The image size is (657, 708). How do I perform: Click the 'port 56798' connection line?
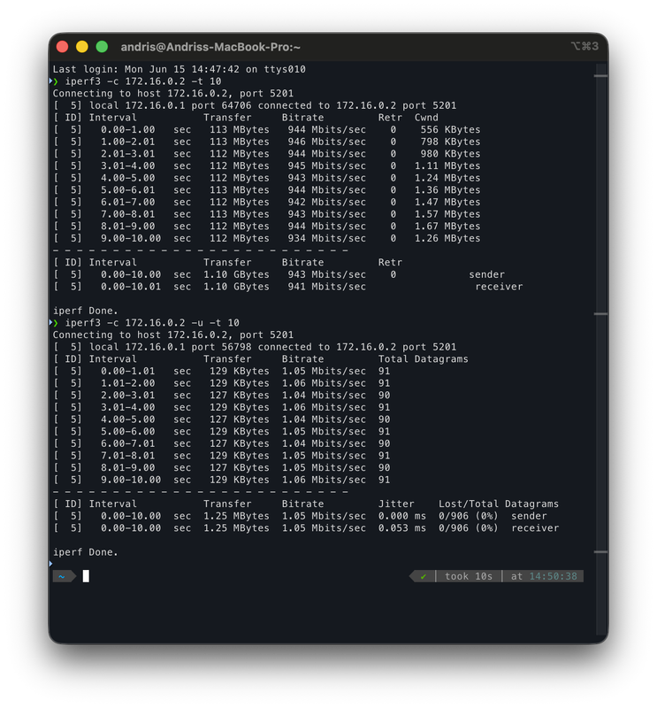(255, 347)
